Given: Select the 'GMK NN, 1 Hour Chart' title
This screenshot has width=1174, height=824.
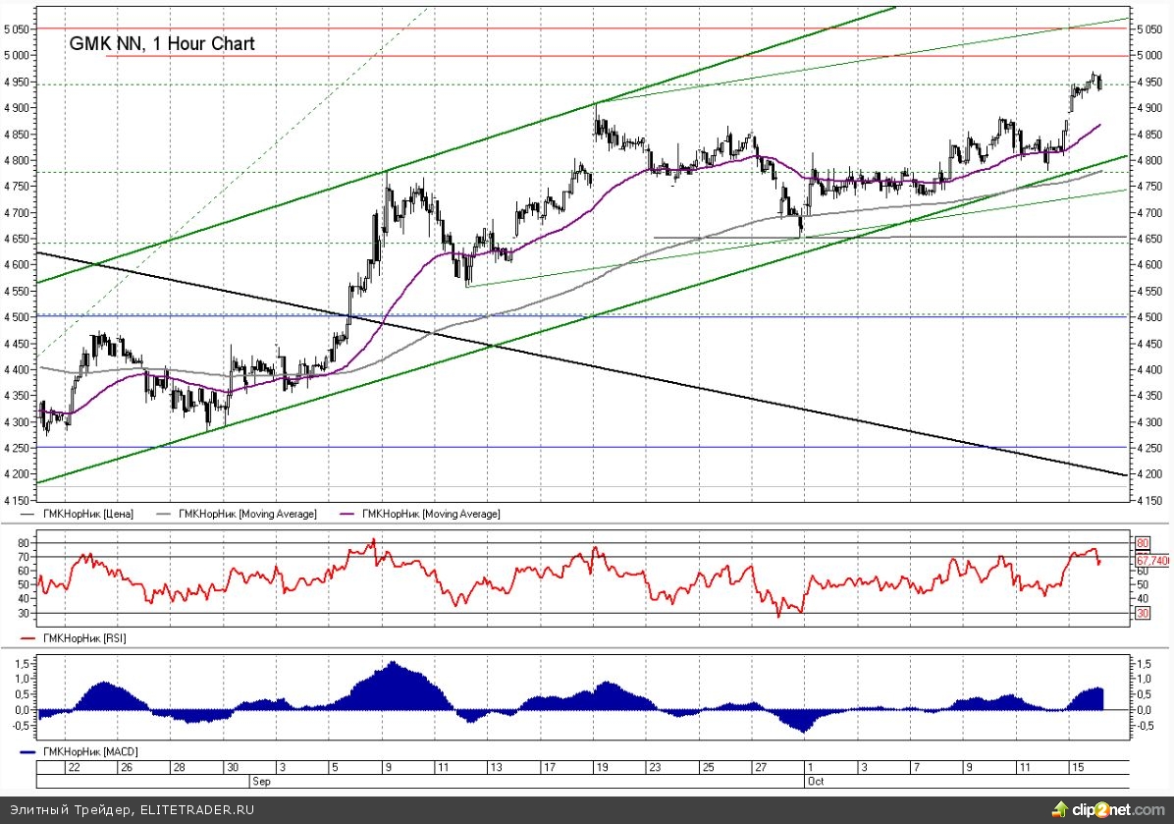Looking at the screenshot, I should (x=161, y=43).
